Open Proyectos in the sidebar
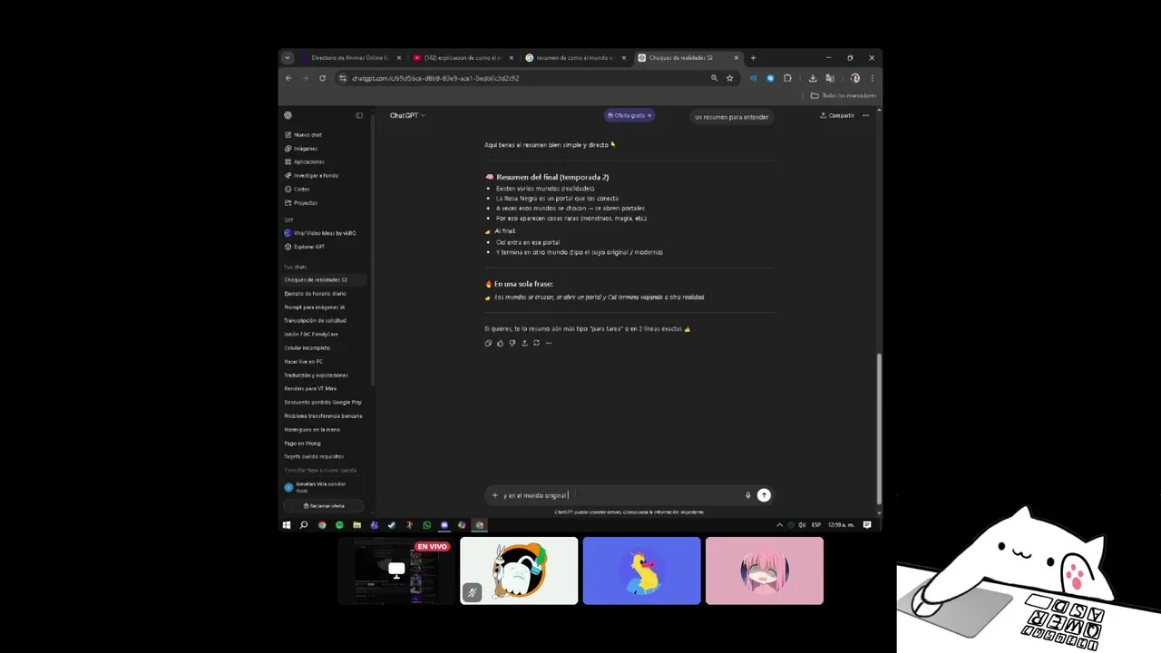The height and width of the screenshot is (653, 1161). (x=300, y=202)
